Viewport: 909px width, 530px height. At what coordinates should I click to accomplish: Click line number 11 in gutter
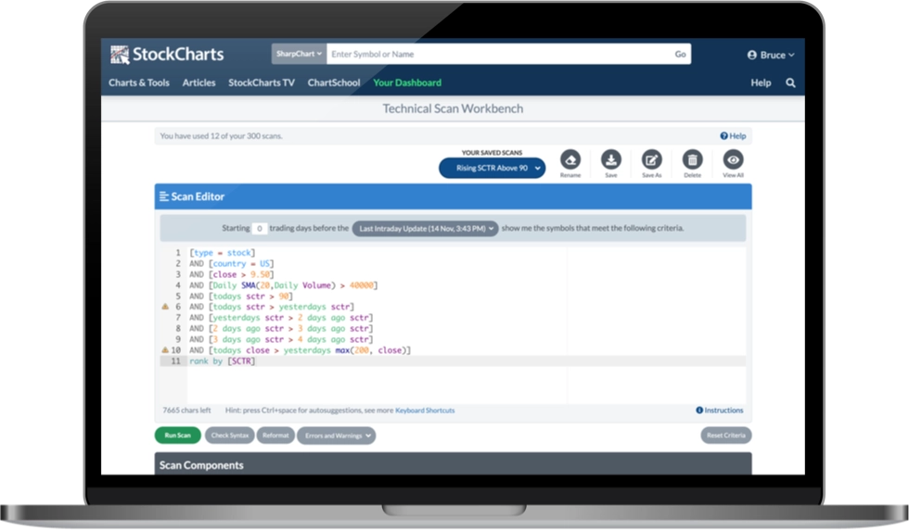pos(175,360)
